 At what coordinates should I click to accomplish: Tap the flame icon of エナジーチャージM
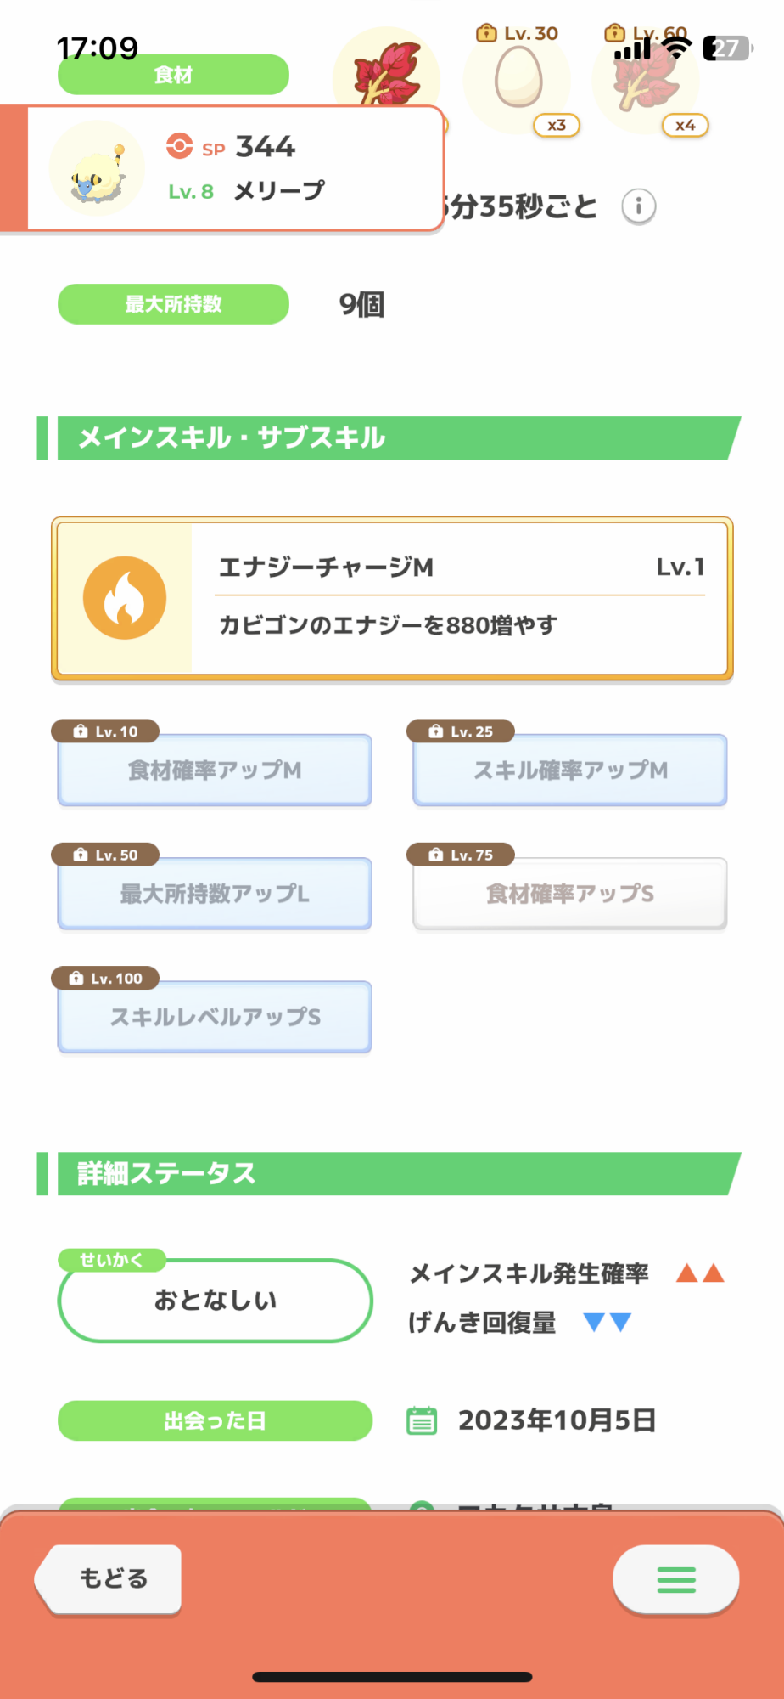[125, 598]
